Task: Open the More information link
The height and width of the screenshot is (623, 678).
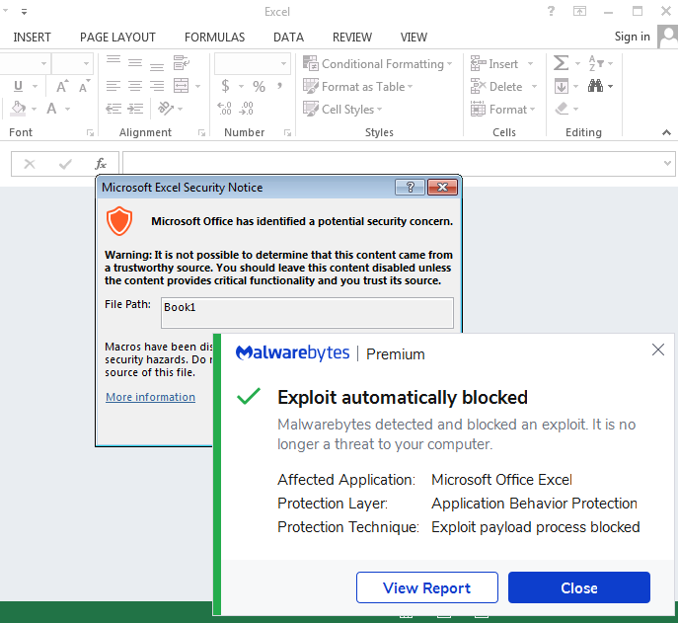Action: pos(150,397)
